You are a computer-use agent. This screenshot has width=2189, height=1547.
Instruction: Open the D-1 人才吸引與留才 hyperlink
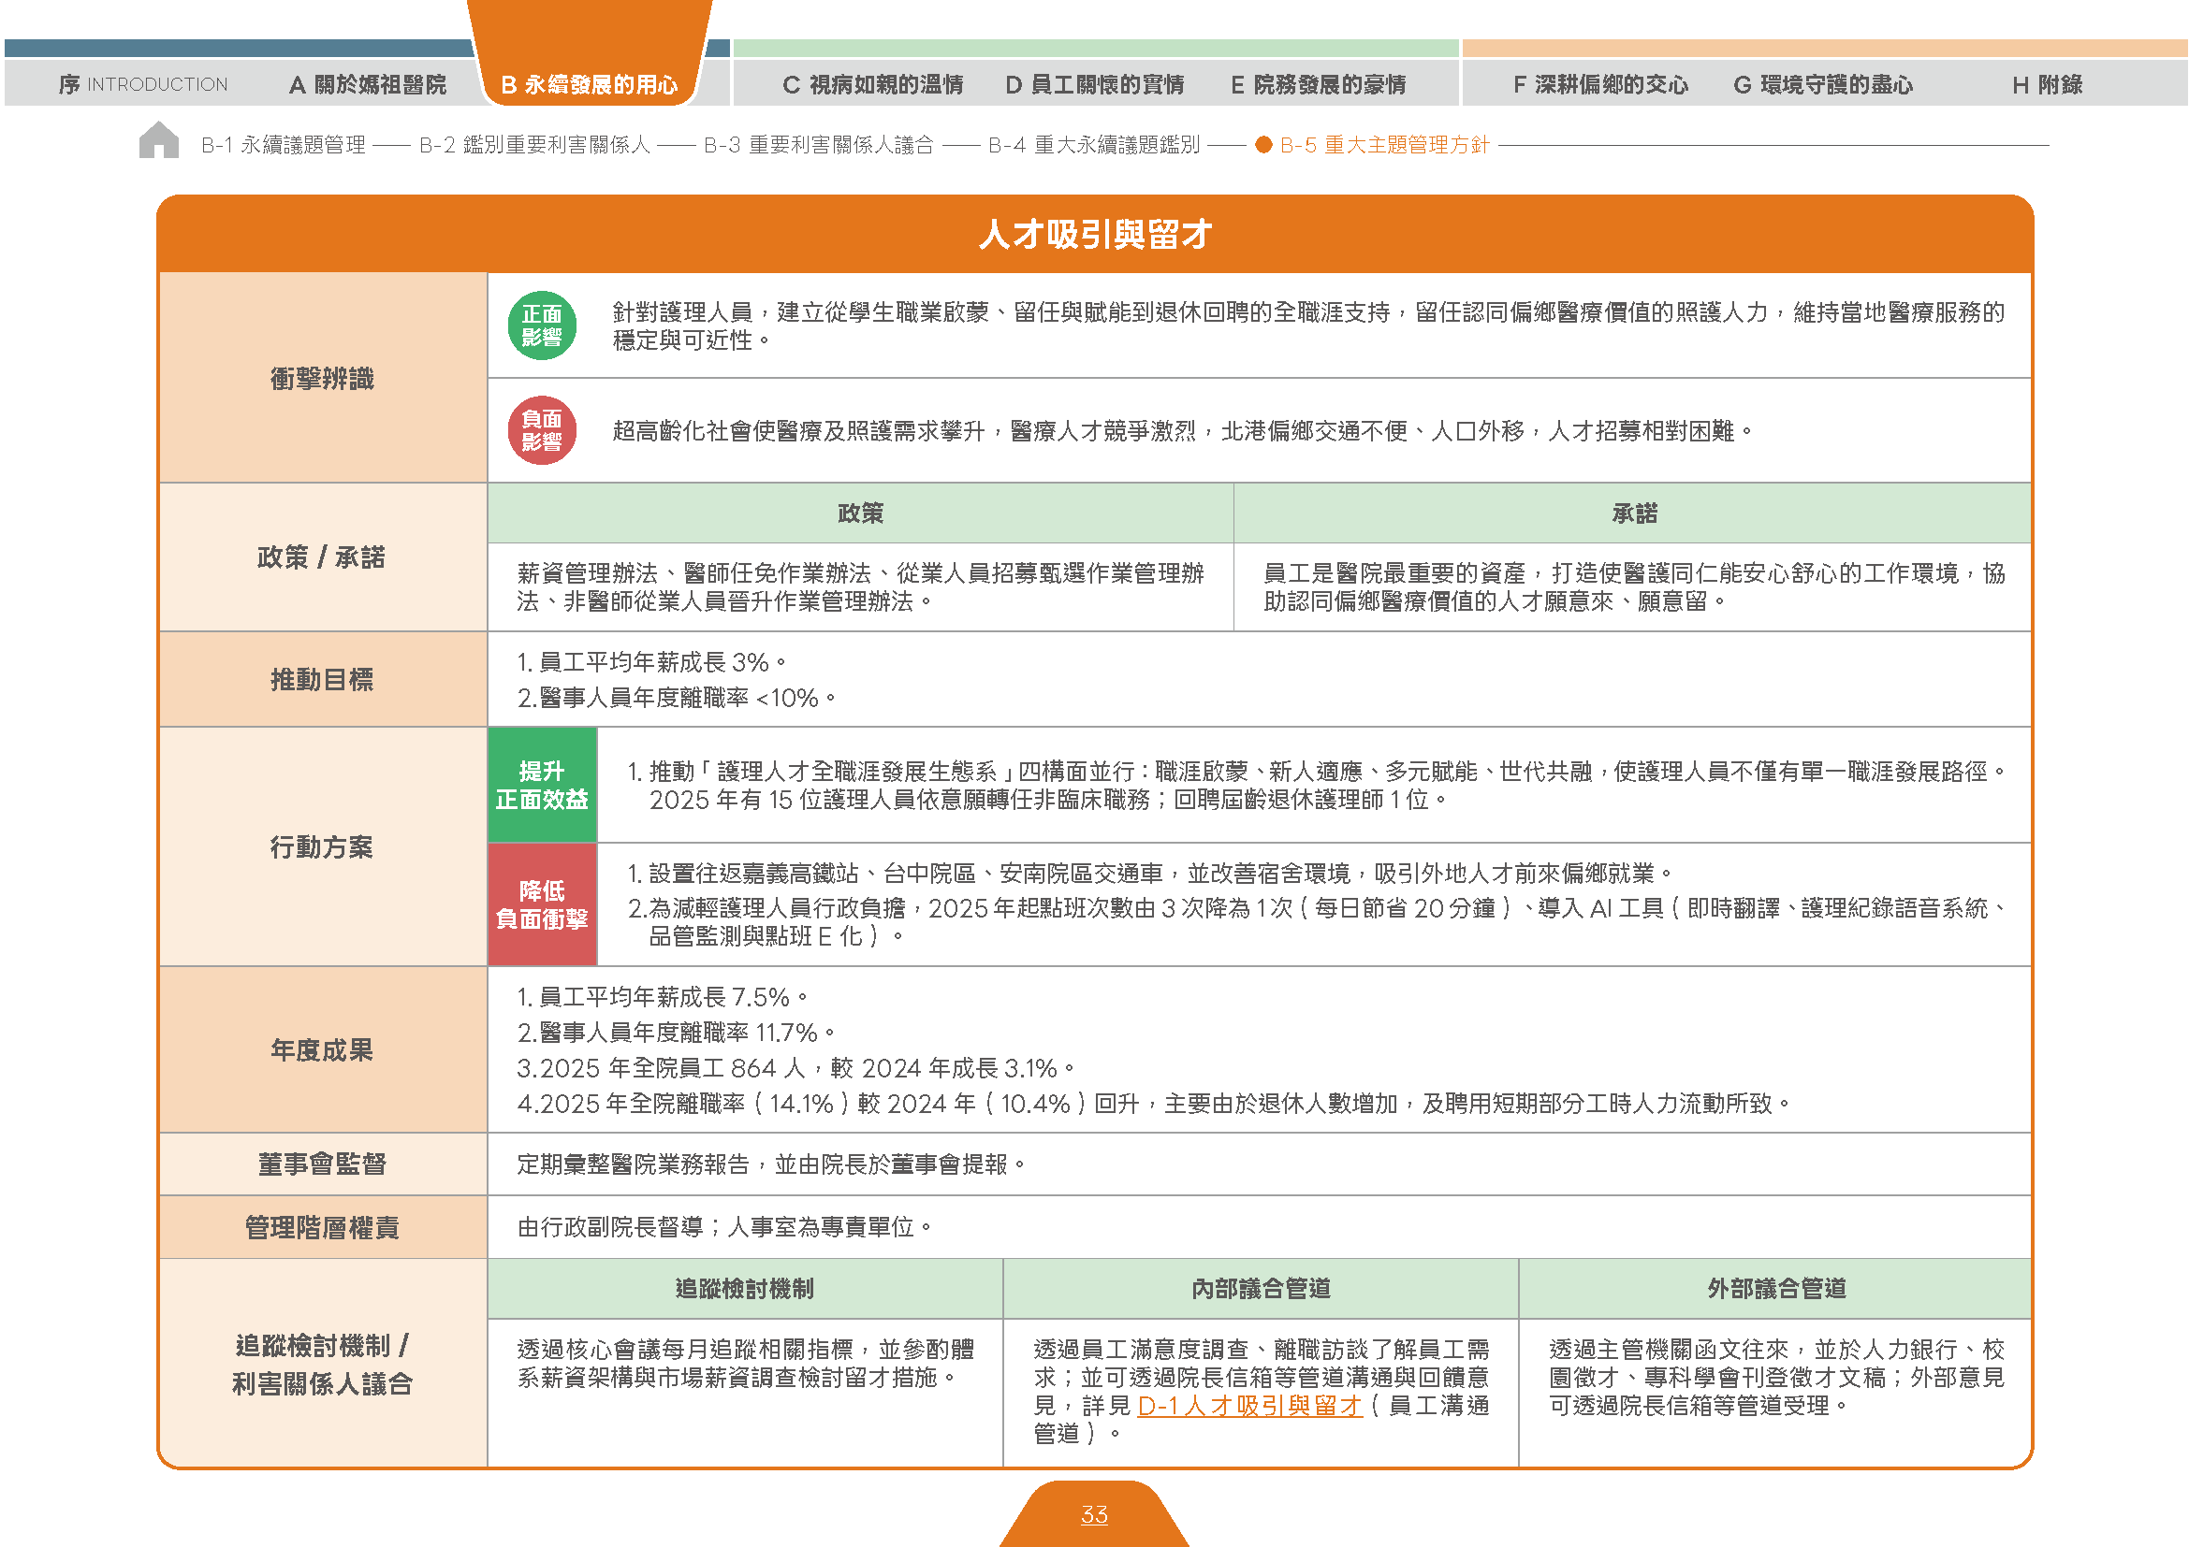(x=1250, y=1406)
